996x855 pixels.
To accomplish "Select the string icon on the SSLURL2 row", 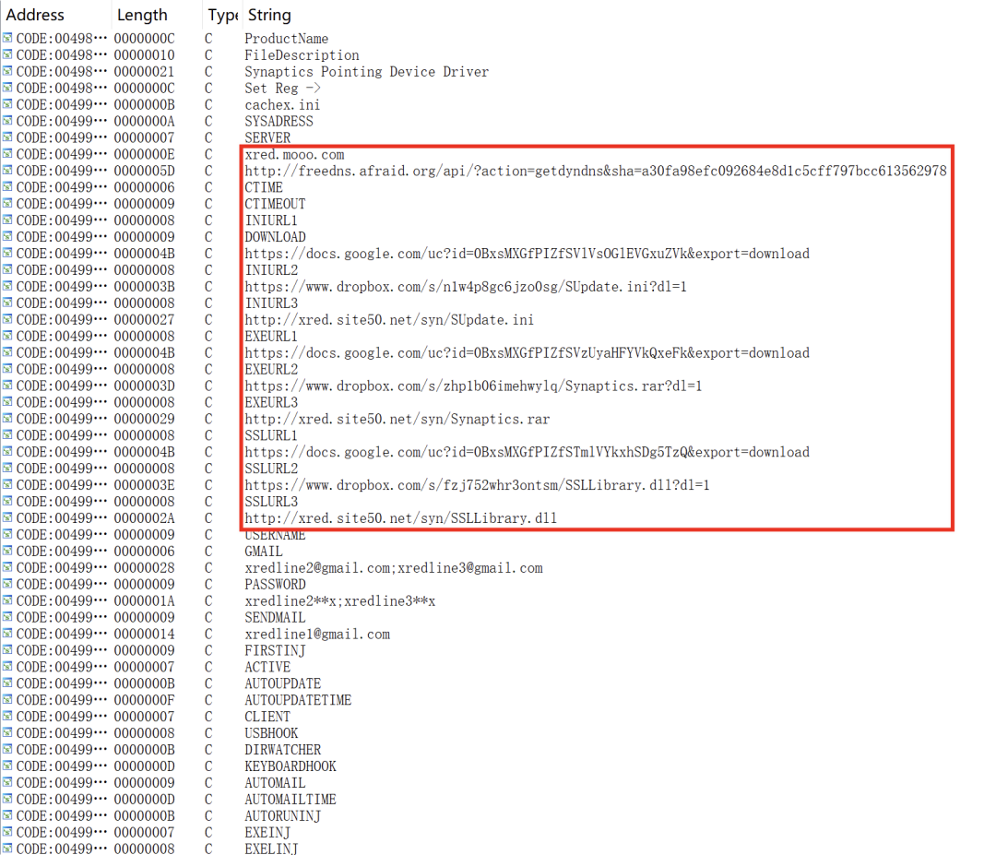I will coord(7,469).
